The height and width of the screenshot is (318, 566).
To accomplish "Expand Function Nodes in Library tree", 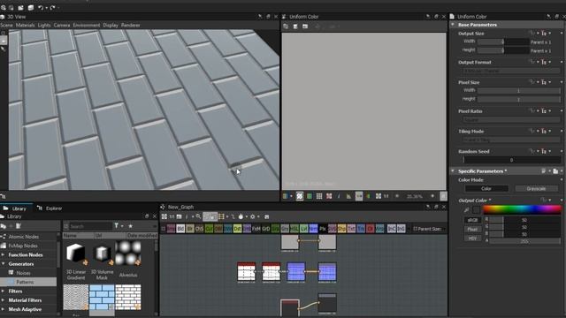I will 4,254.
